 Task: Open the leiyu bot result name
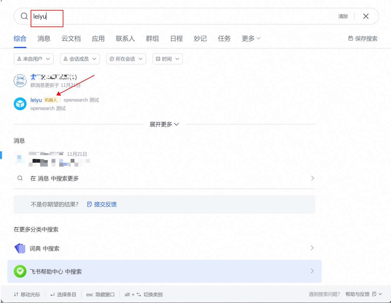[x=36, y=100]
